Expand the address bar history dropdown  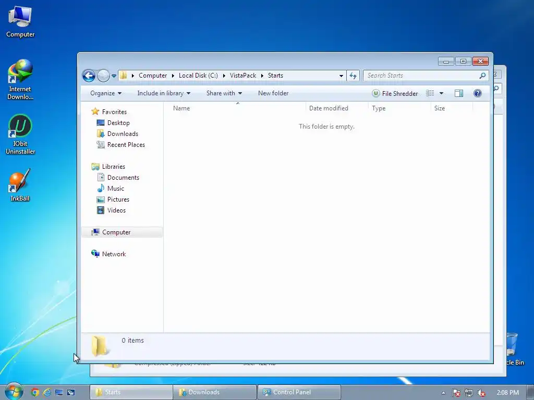(x=341, y=76)
